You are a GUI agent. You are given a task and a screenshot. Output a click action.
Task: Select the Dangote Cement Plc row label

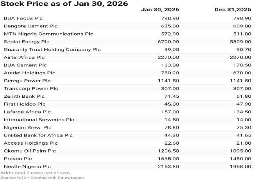click(30, 26)
